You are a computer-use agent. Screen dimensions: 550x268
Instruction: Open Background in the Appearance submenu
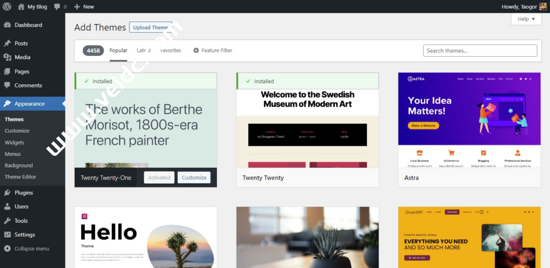[19, 165]
